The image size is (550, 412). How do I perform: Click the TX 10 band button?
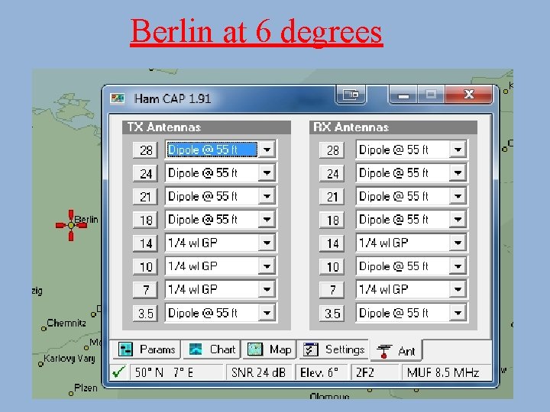coord(146,266)
